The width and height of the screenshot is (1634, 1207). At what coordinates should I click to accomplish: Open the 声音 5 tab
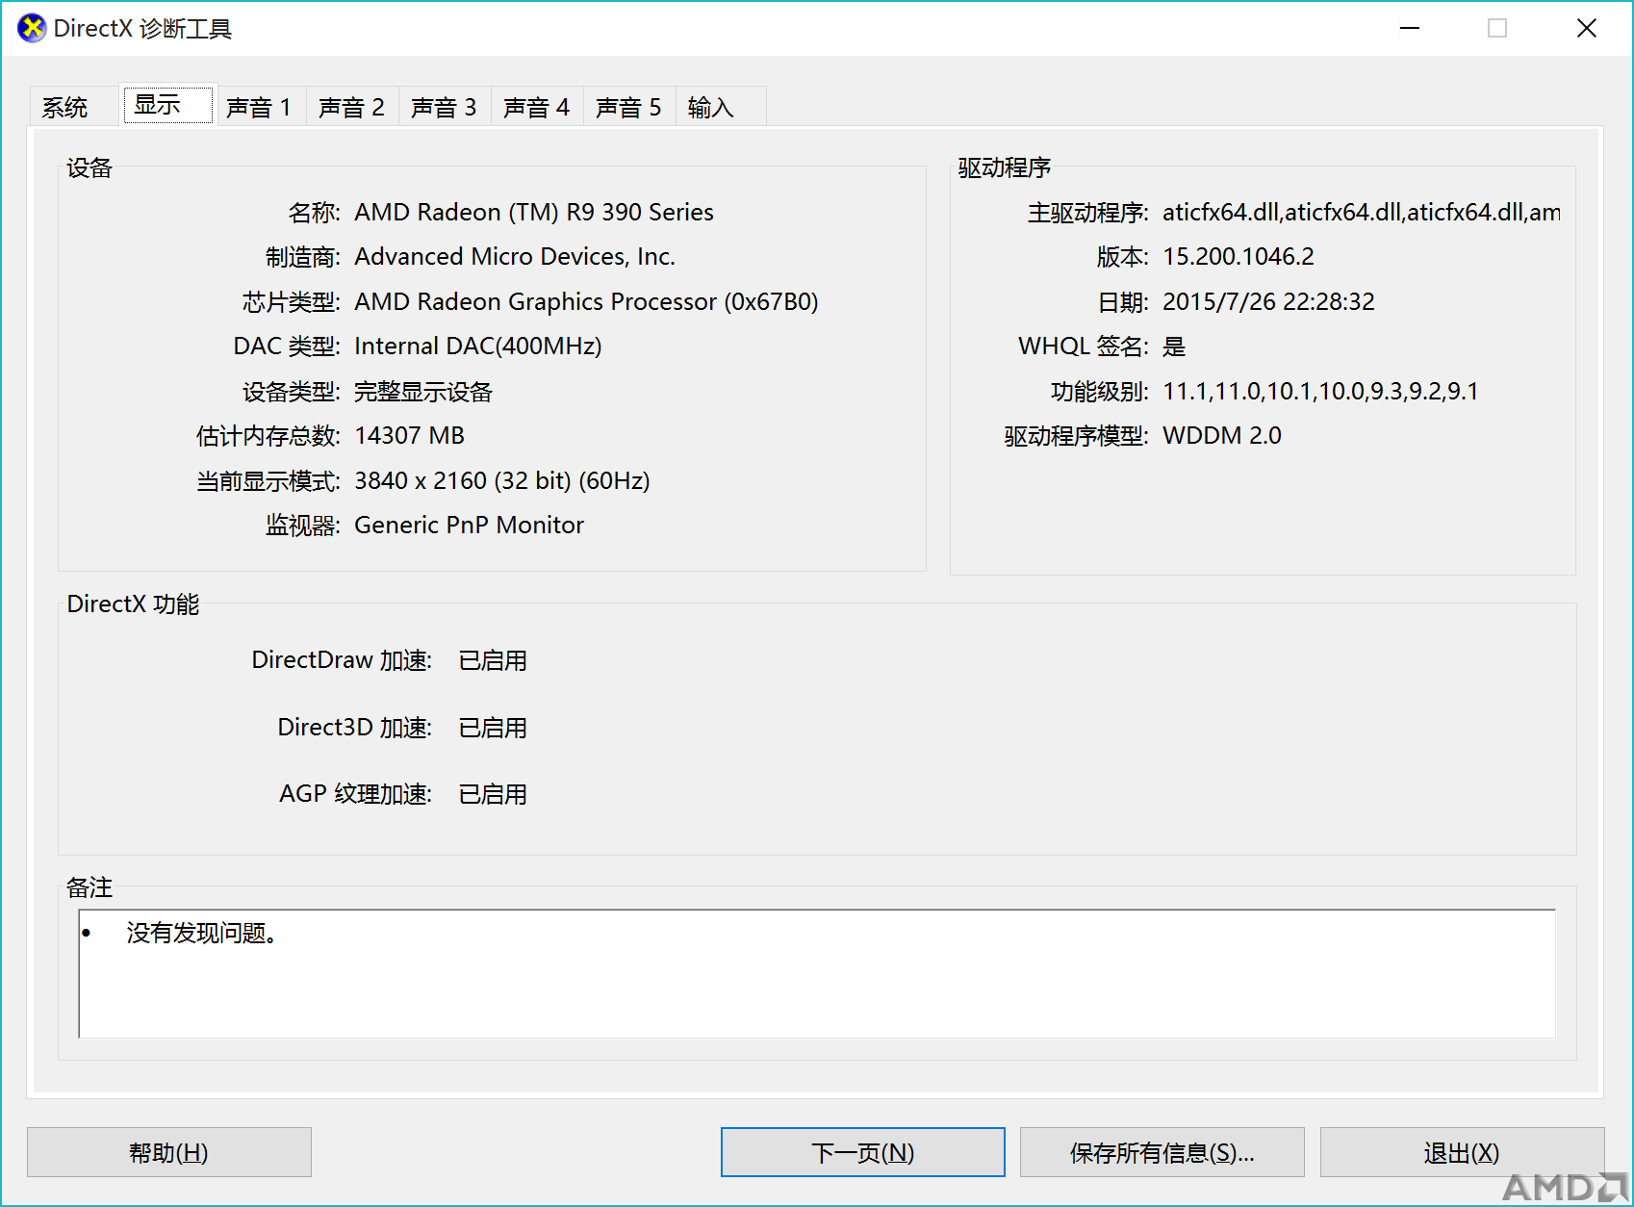[x=629, y=107]
